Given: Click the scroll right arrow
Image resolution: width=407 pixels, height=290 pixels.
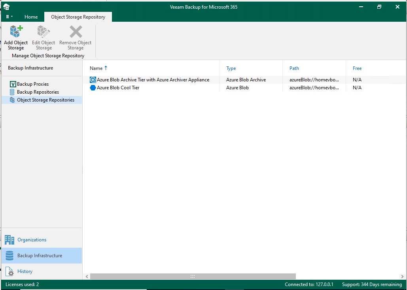Looking at the screenshot, I should pos(402,276).
